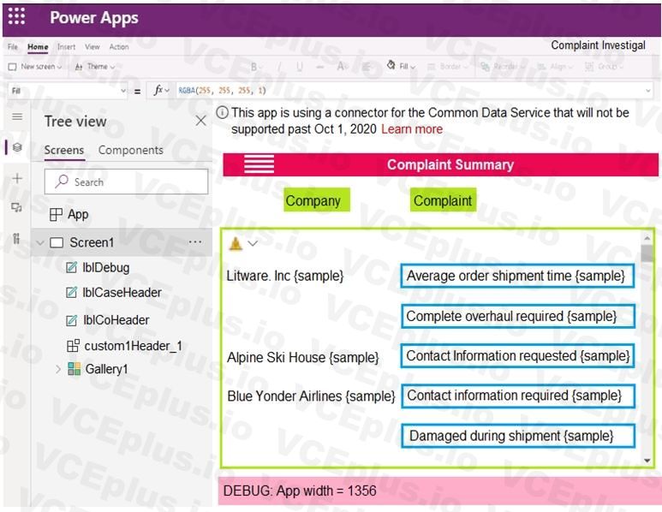Open the File menu
Viewport: 662px width, 512px height.
(13, 47)
